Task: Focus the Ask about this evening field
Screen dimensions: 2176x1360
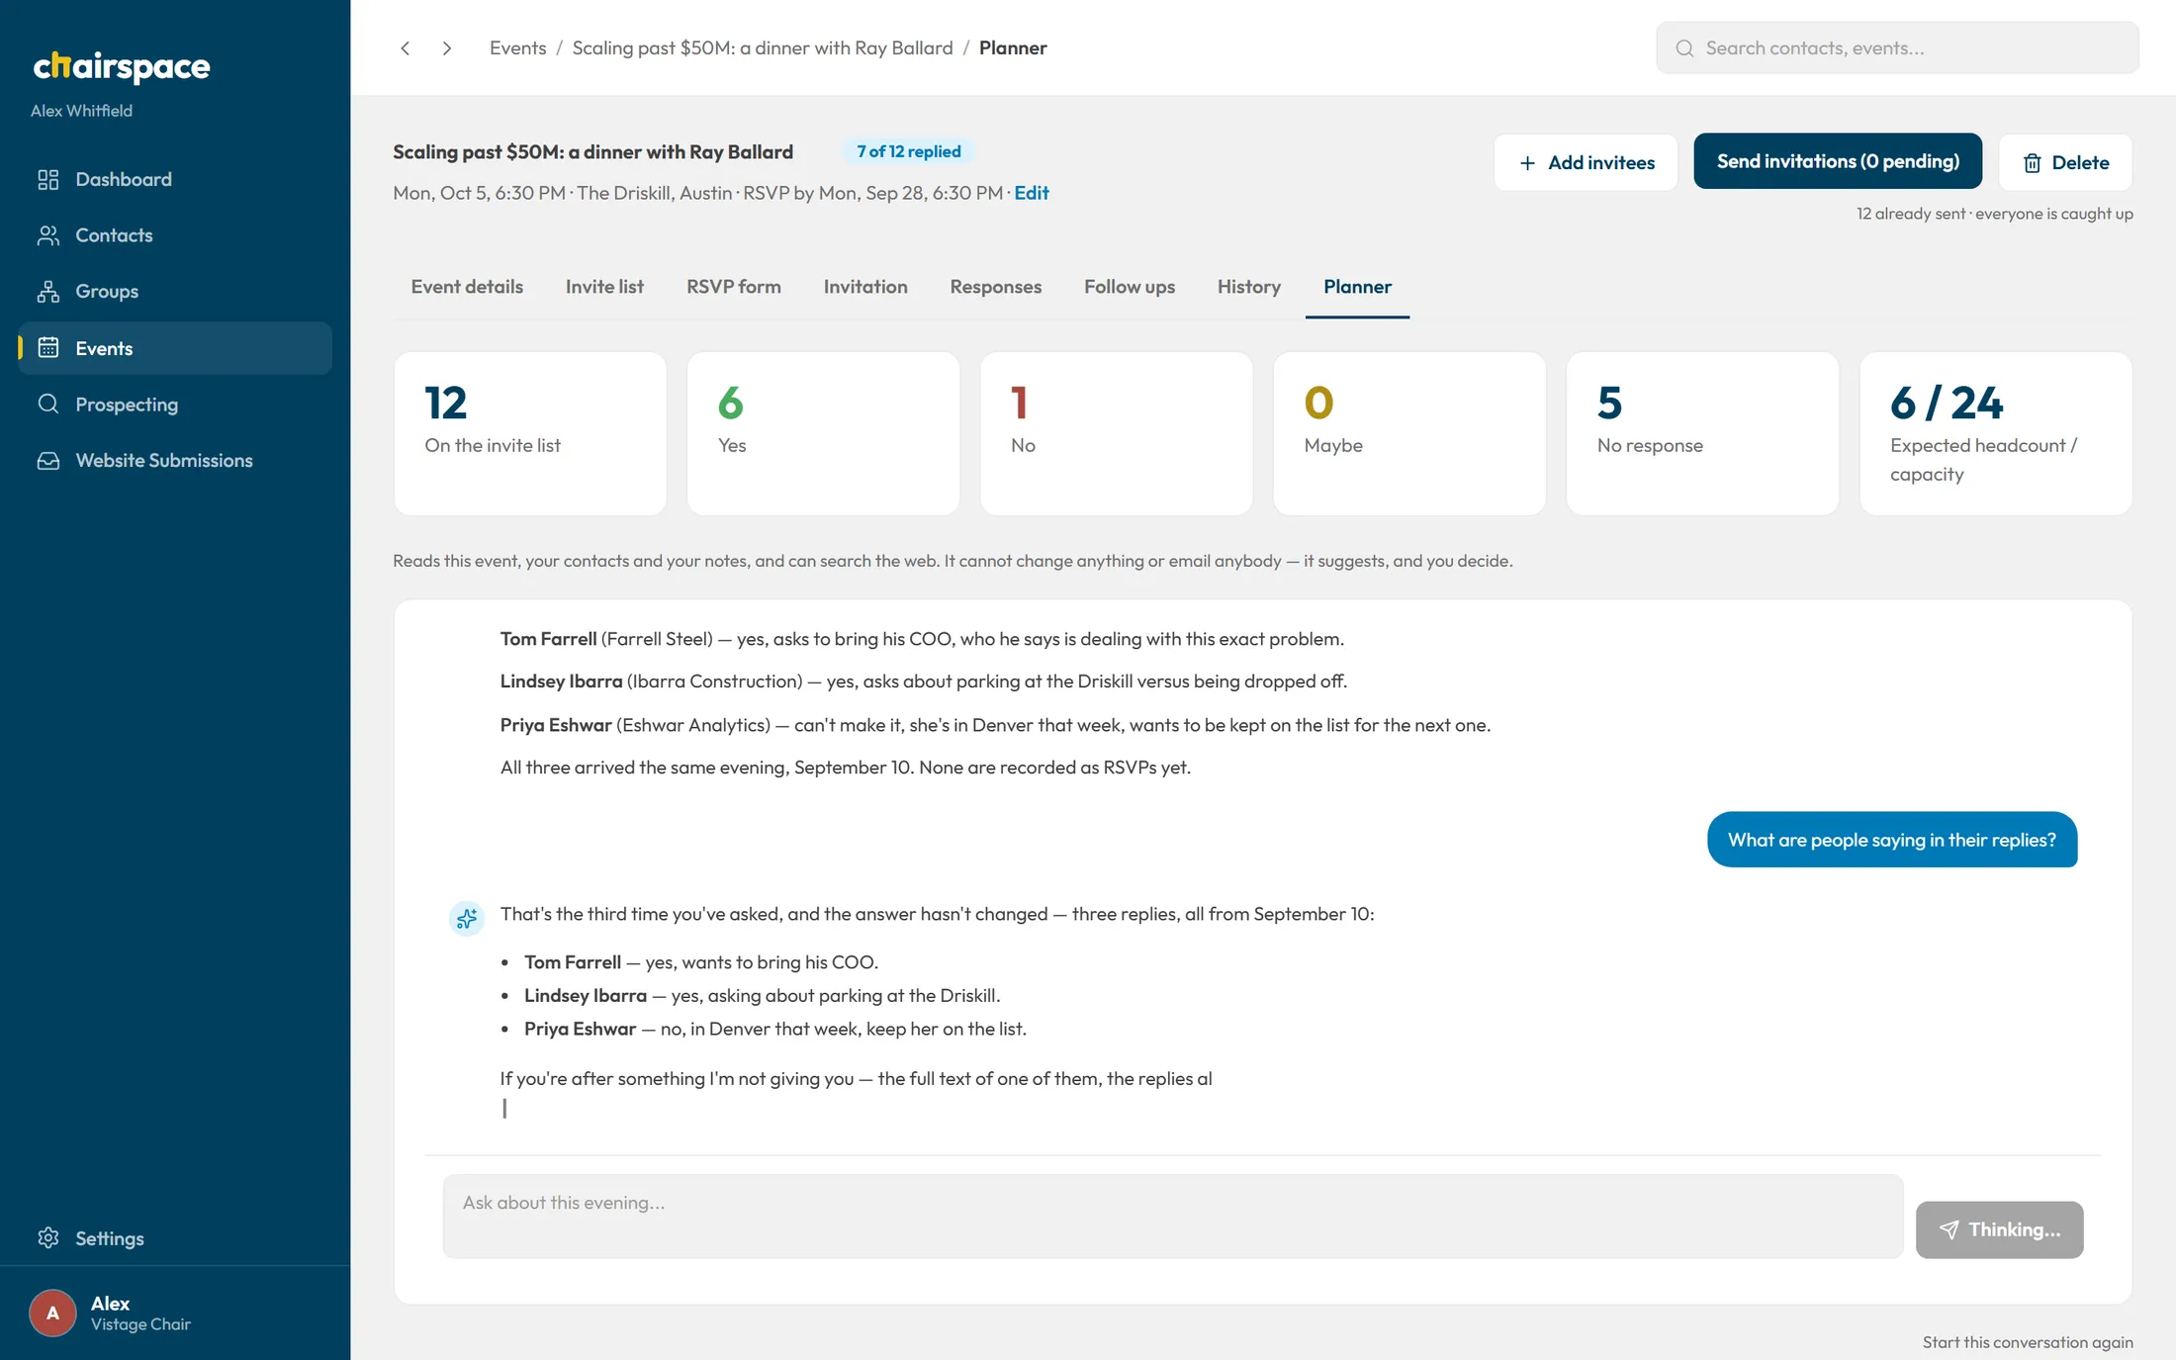Action: click(x=1173, y=1216)
